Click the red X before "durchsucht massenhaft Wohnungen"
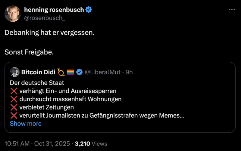241x151 pixels. tap(14, 99)
